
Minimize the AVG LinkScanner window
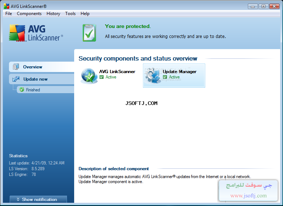point(253,6)
